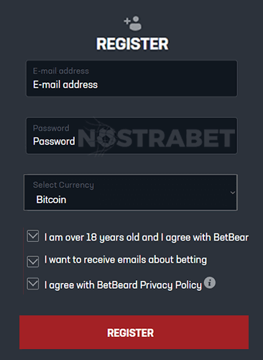Click the 'I agree with BetBeard Privacy Policy' text

pos(123,285)
